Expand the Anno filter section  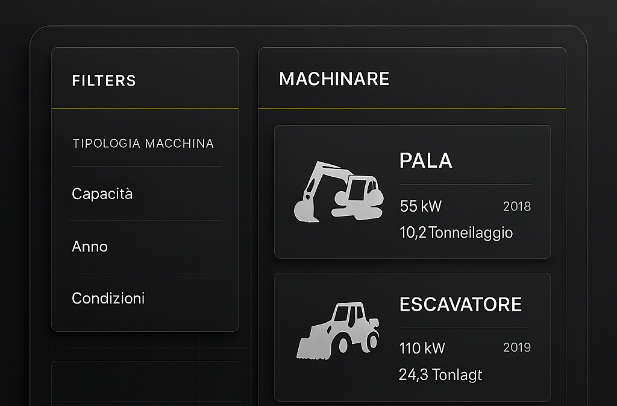coord(89,246)
